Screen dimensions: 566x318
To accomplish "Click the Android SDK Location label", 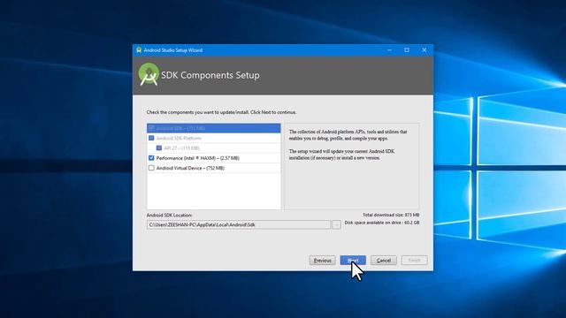I will pyautogui.click(x=169, y=216).
